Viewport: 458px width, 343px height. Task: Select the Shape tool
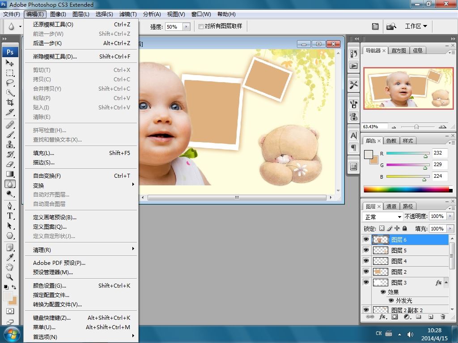point(10,236)
